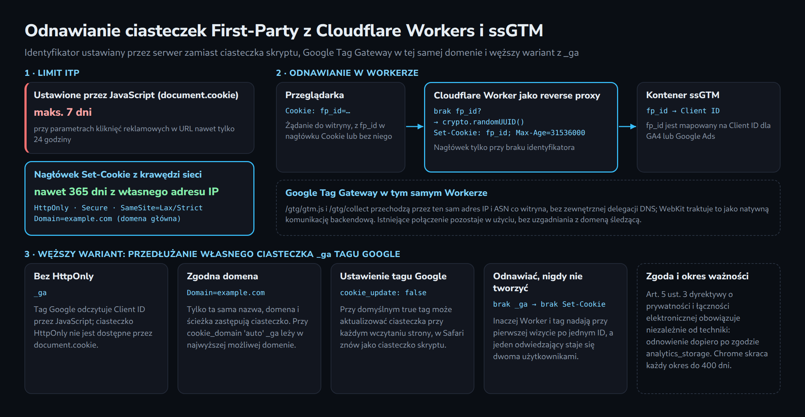The image size is (805, 417).
Task: Click 'Nagłówek Set-Cookie z krawędzi sieci' title
Action: (x=118, y=174)
